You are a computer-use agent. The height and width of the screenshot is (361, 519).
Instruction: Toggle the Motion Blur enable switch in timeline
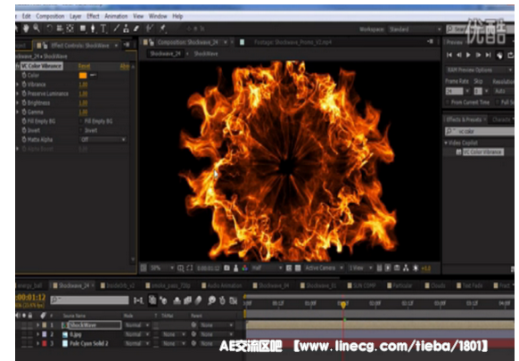click(198, 300)
